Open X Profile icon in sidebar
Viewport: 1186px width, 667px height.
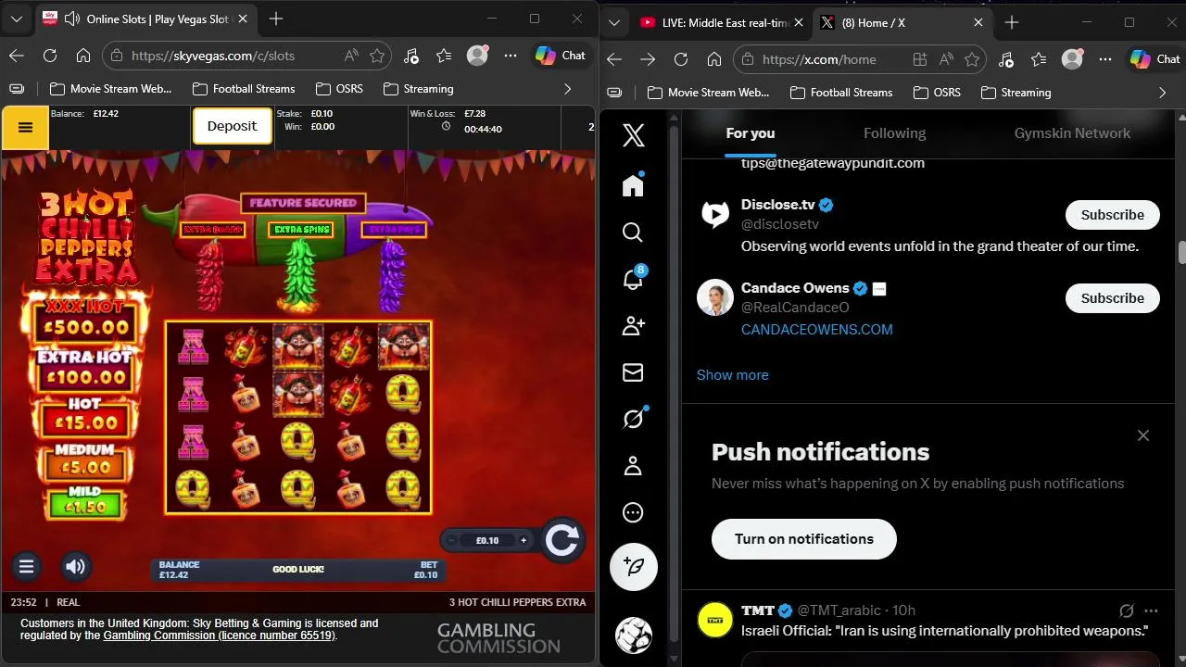pos(633,466)
